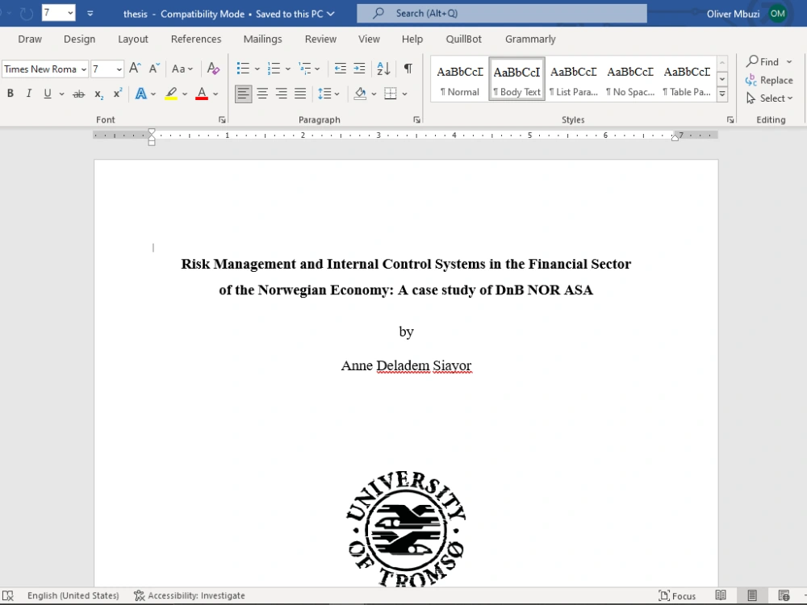The width and height of the screenshot is (807, 605).
Task: Expand underline style options
Action: [x=62, y=94]
